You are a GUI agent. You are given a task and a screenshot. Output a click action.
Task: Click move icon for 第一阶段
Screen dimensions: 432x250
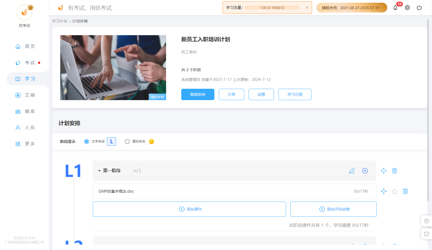point(384,171)
